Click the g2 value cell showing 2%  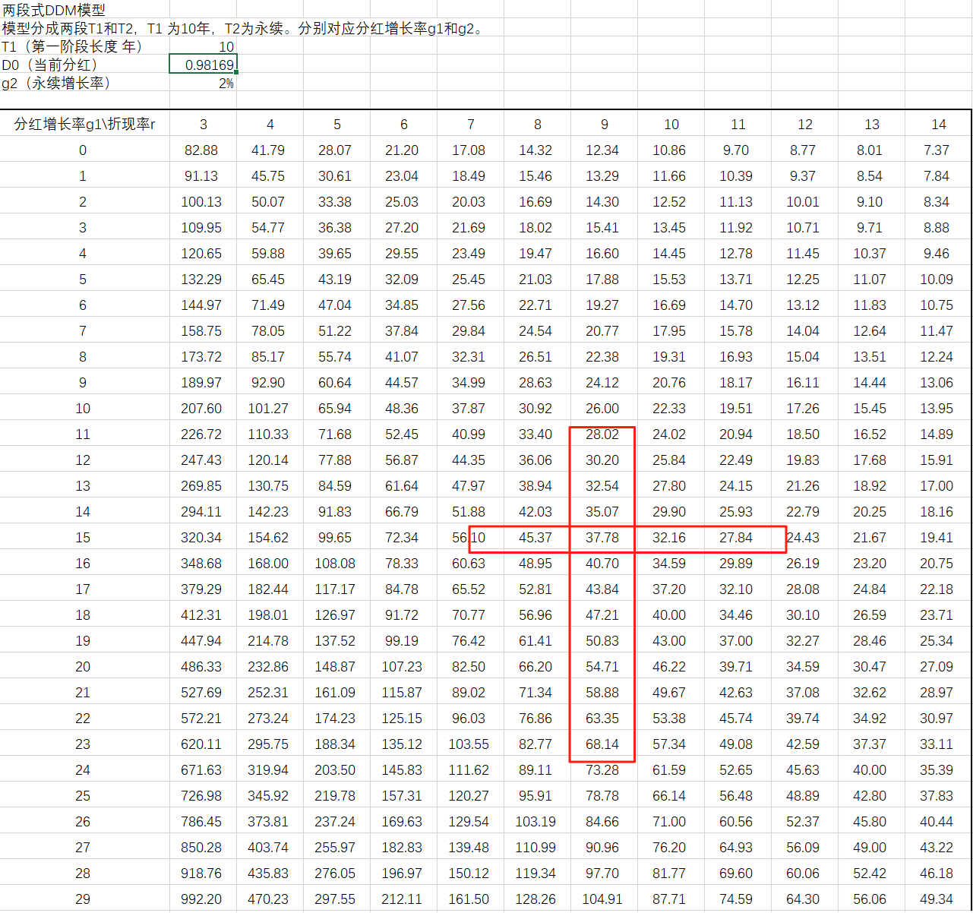[204, 83]
